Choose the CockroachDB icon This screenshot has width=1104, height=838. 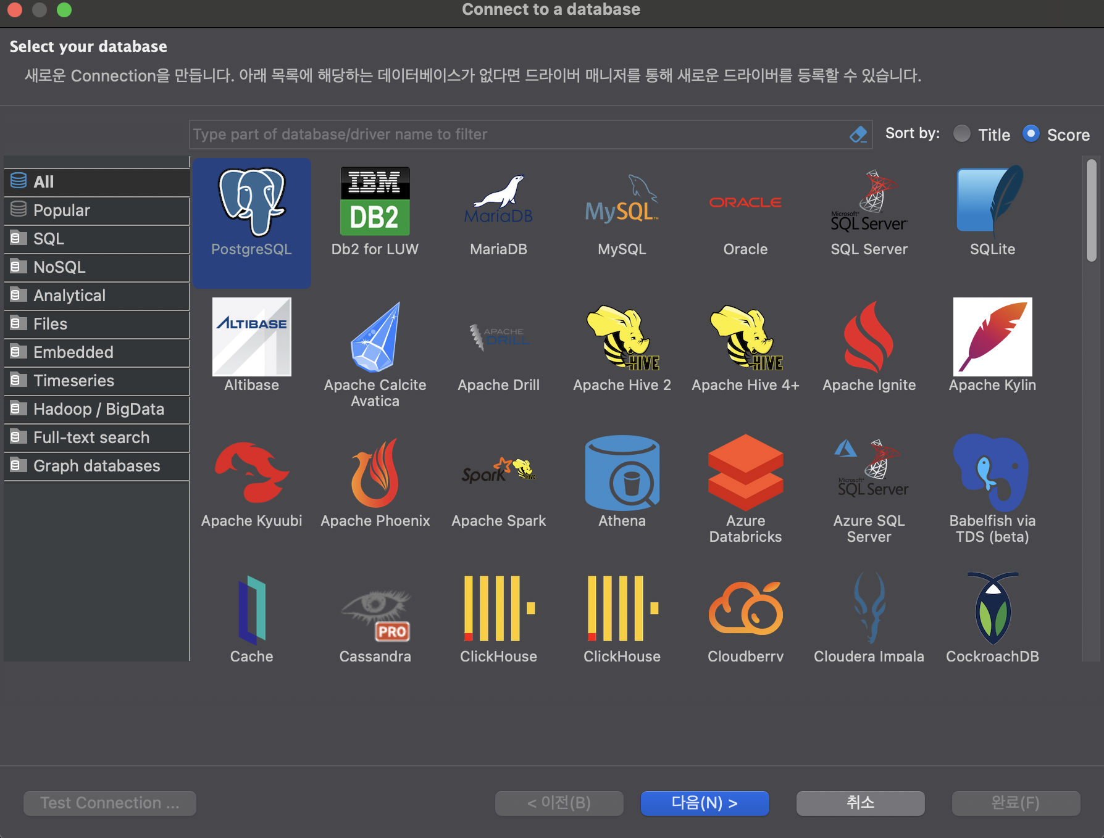(x=992, y=608)
